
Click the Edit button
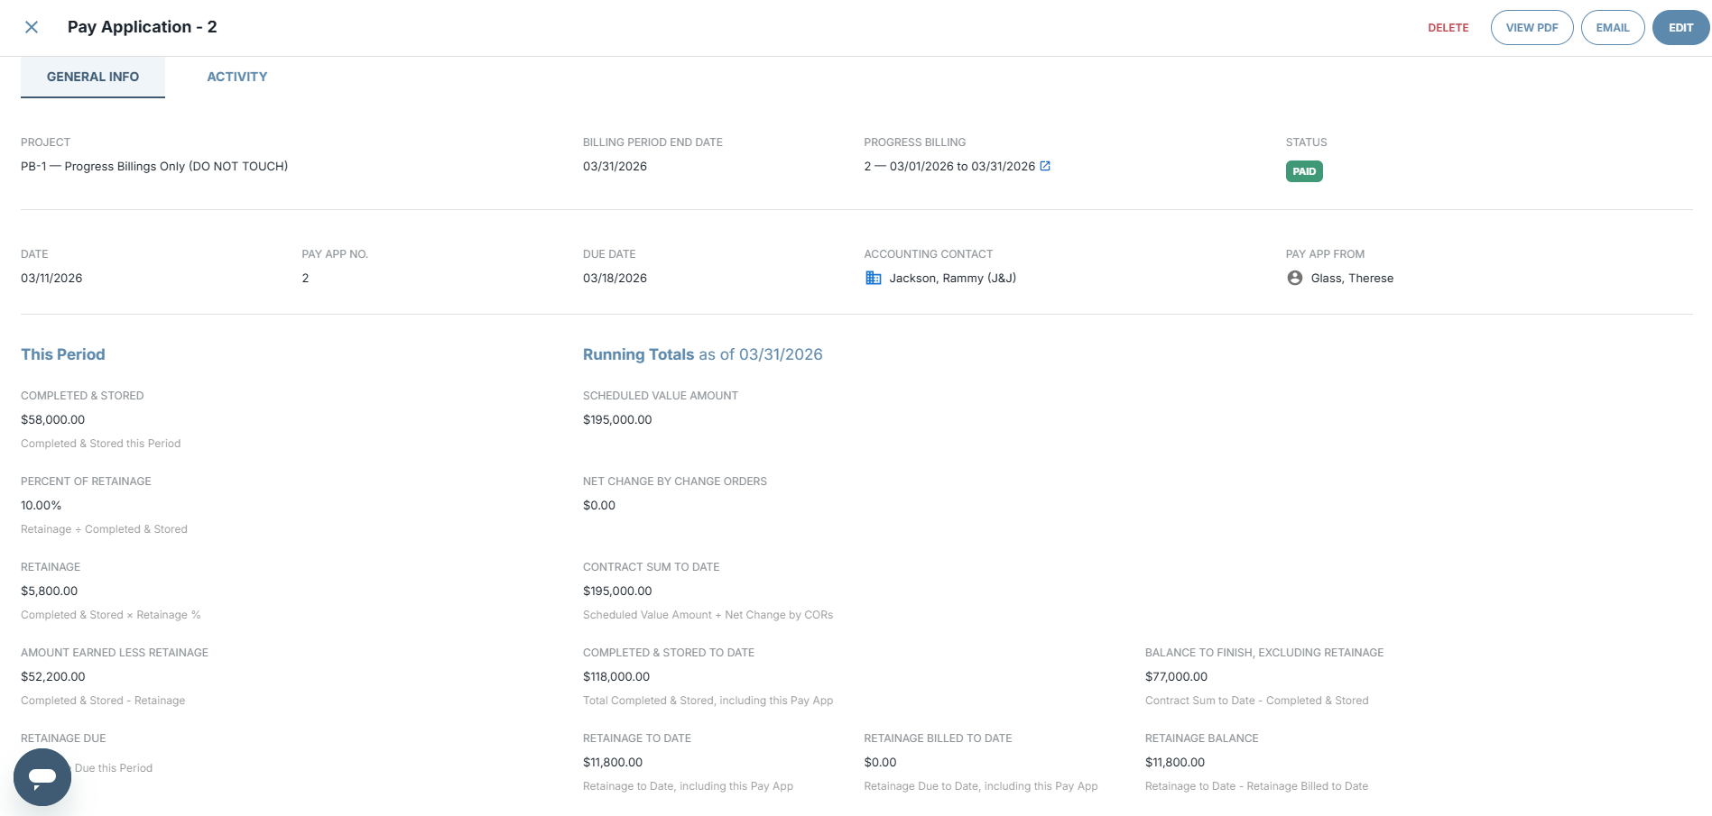pos(1681,28)
